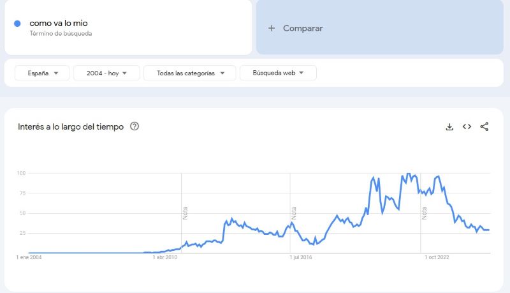Viewport: 510px width, 293px height.
Task: Download the interest over time CSV data
Action: coord(449,126)
